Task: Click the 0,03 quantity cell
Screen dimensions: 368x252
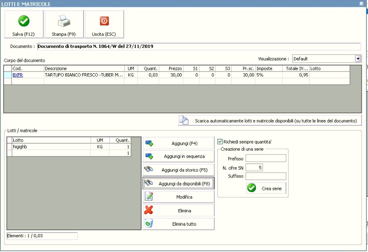Action: tap(148, 75)
